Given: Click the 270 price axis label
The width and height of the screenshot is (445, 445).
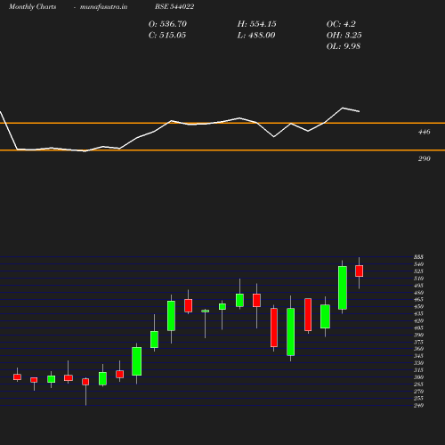Looking at the screenshot, I should pyautogui.click(x=418, y=392).
